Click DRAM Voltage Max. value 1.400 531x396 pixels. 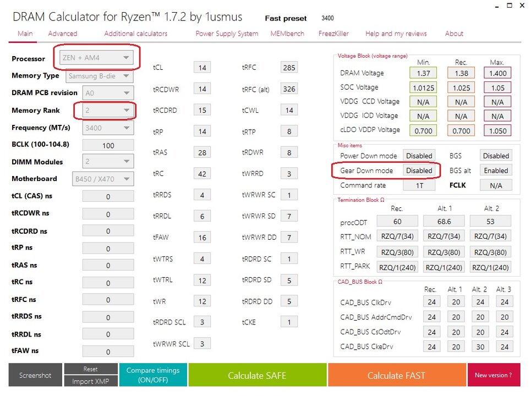point(497,73)
